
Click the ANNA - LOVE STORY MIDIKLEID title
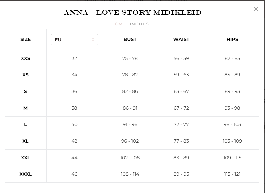[x=132, y=13]
